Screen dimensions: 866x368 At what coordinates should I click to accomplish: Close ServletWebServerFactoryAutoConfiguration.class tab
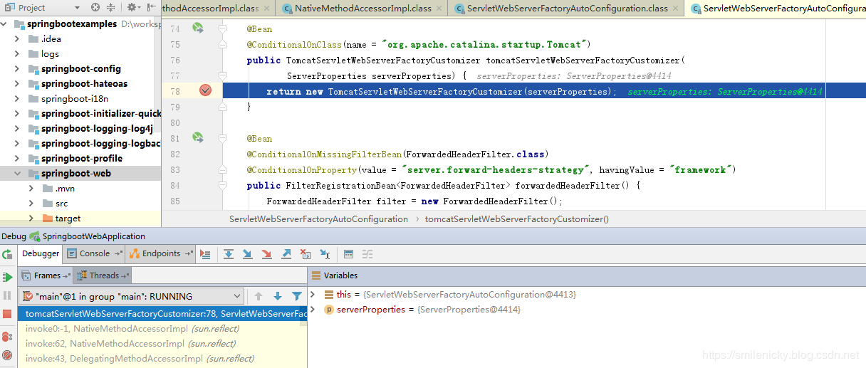point(677,9)
